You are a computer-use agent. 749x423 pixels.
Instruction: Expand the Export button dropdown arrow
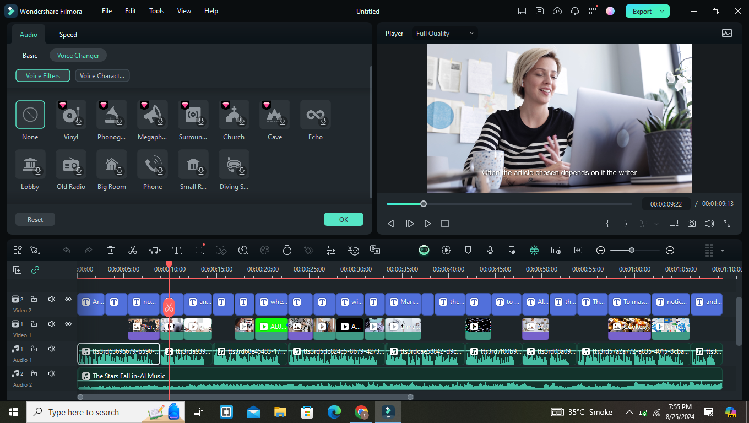[x=663, y=11]
